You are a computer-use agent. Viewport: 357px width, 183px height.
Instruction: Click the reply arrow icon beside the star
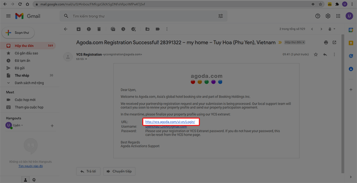point(325,54)
